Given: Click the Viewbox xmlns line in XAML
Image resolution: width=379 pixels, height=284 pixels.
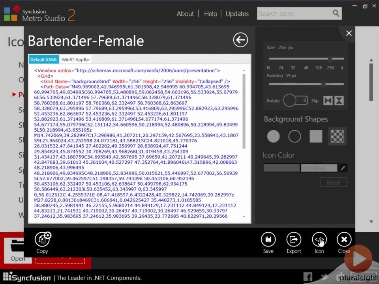Looking at the screenshot, I should coord(127,71).
